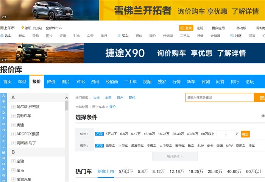
Task: Collapse brand list with the up arrow
Action: click(67, 98)
